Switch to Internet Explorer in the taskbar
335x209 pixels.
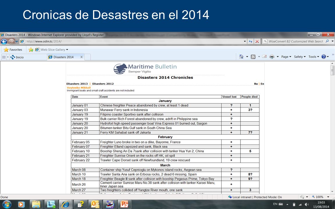point(66,205)
